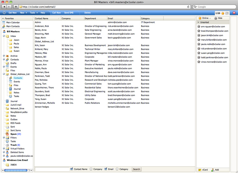
Task: Open the Online status dropdown
Action: (x=205, y=18)
